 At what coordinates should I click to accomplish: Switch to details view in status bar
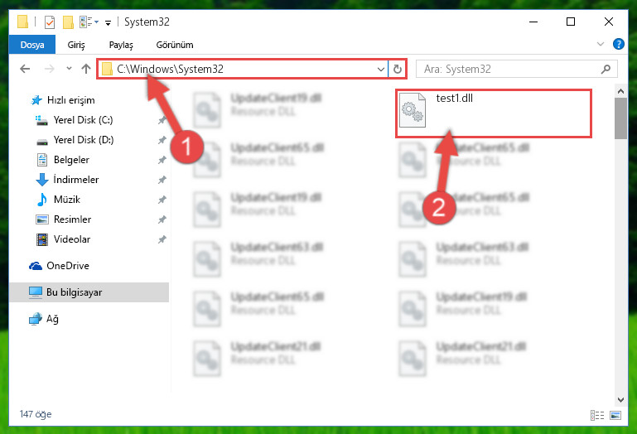coord(596,415)
